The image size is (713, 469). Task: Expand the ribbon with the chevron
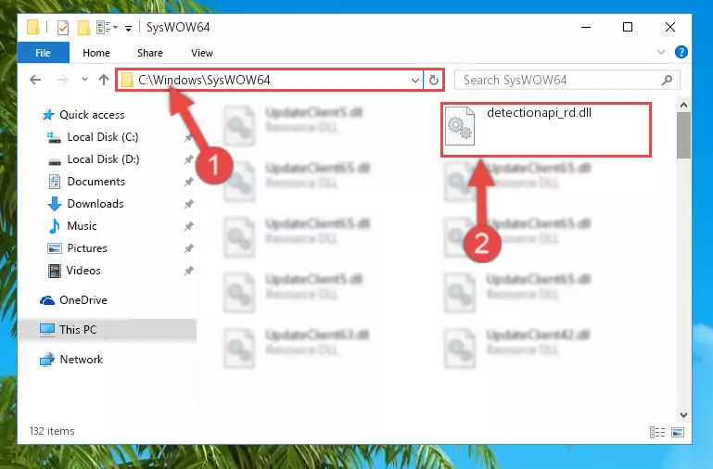[661, 52]
